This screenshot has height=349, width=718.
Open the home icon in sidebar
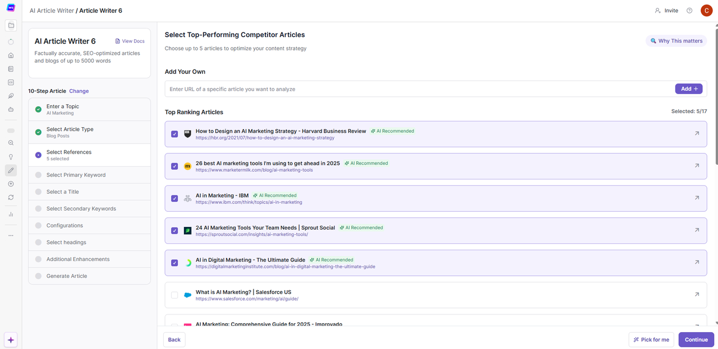point(11,55)
